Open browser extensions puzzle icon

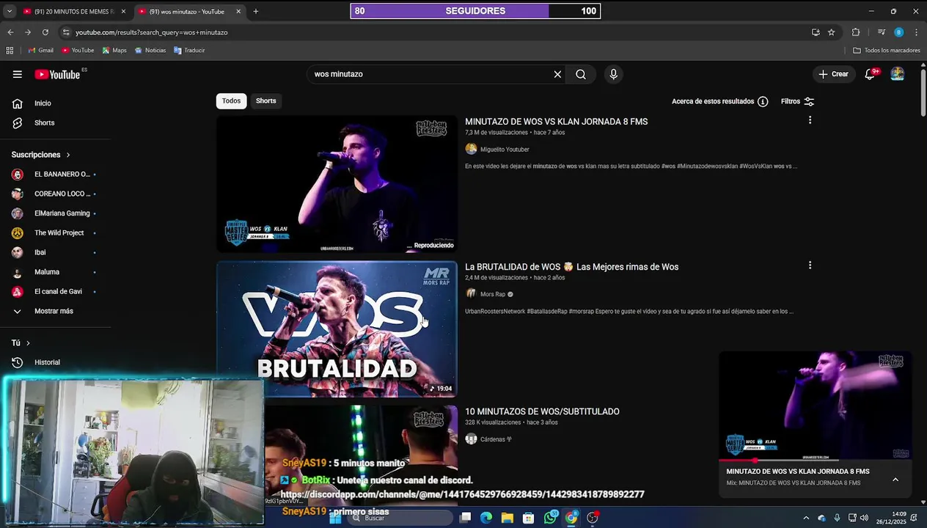[856, 32]
